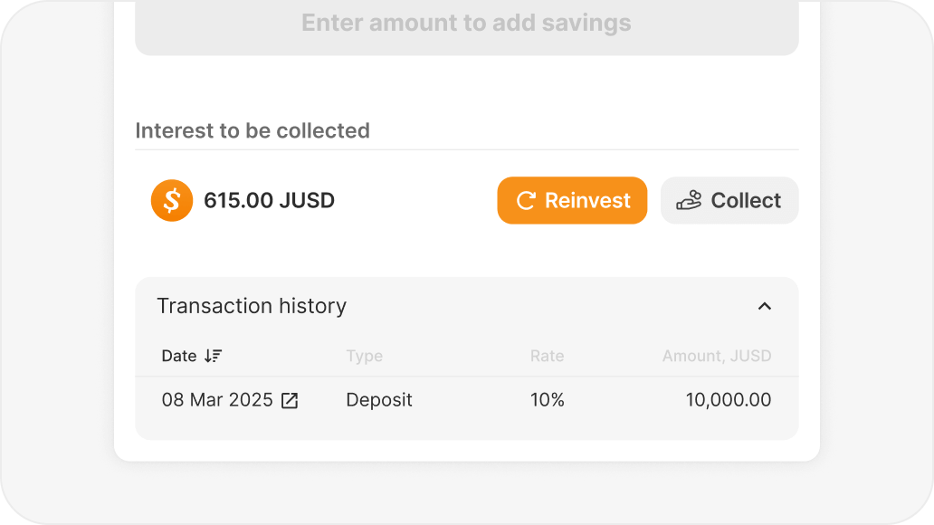934x525 pixels.
Task: Click the Rate column header
Action: [547, 356]
